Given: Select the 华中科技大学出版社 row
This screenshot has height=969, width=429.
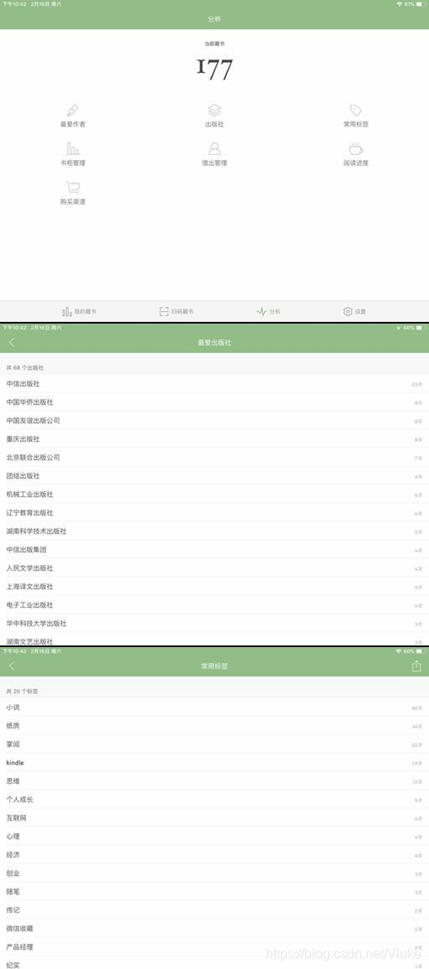Looking at the screenshot, I should click(x=214, y=624).
